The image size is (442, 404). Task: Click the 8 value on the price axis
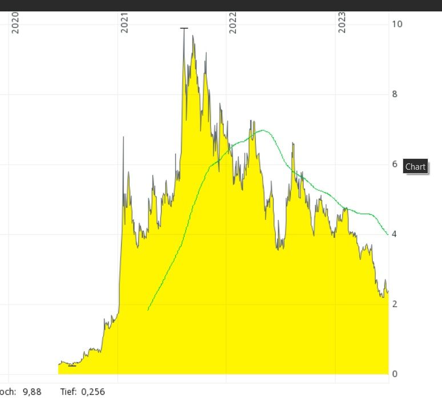(x=395, y=94)
